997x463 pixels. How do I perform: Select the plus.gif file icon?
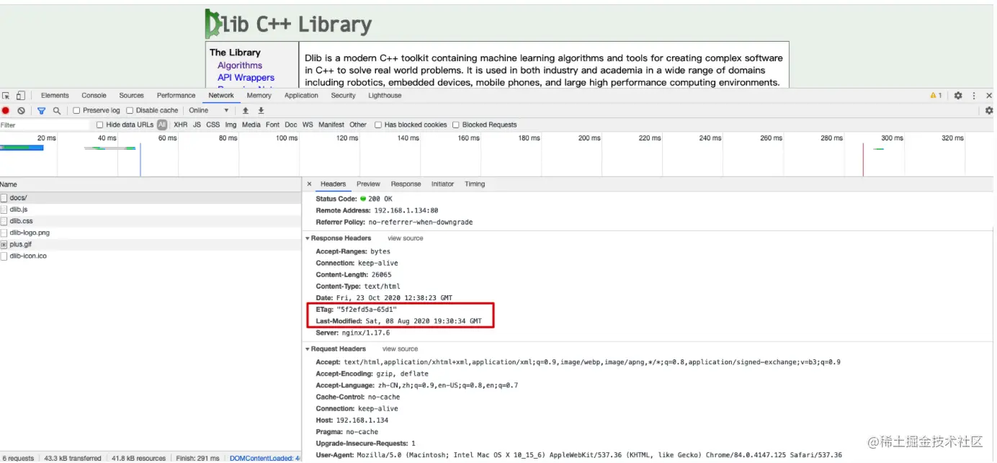click(x=4, y=245)
